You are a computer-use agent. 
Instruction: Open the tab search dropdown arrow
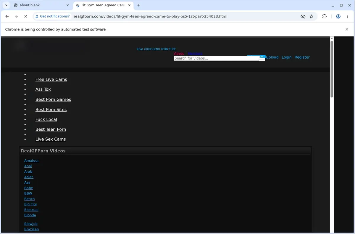(x=6, y=5)
